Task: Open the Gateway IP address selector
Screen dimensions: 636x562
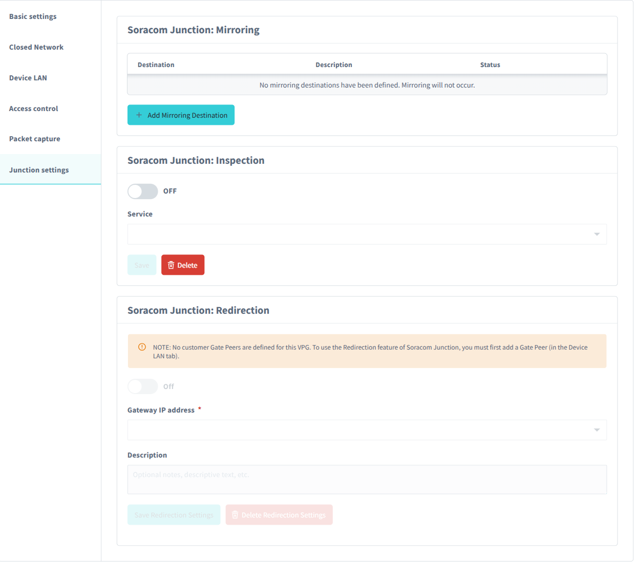Action: pyautogui.click(x=367, y=430)
